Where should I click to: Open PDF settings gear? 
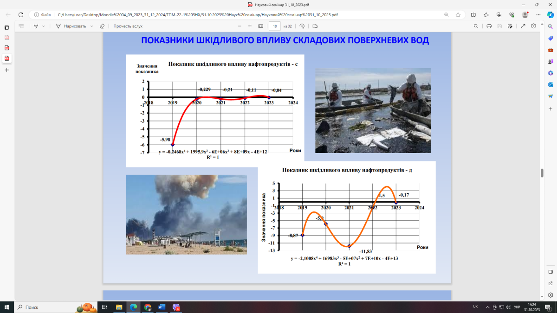[x=534, y=26]
